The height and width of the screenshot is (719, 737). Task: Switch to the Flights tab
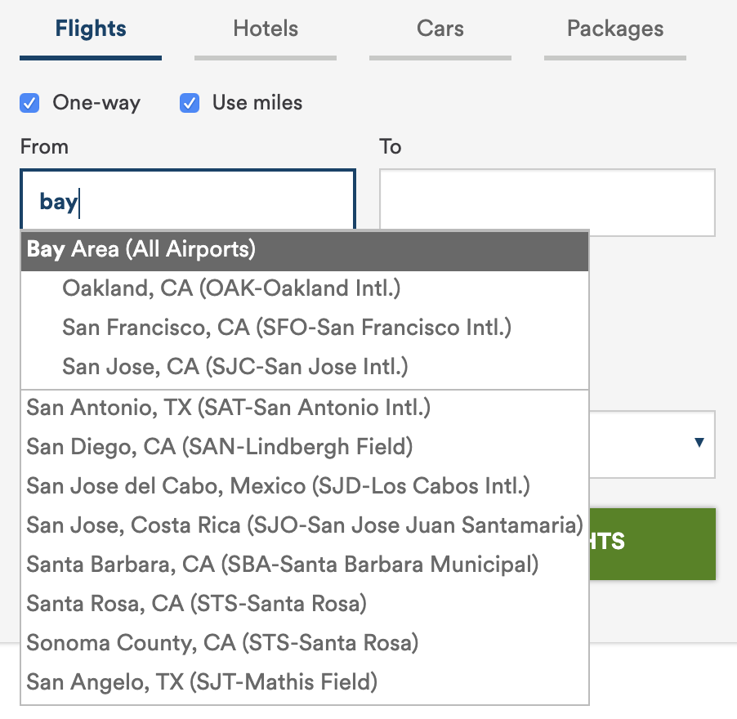91,29
